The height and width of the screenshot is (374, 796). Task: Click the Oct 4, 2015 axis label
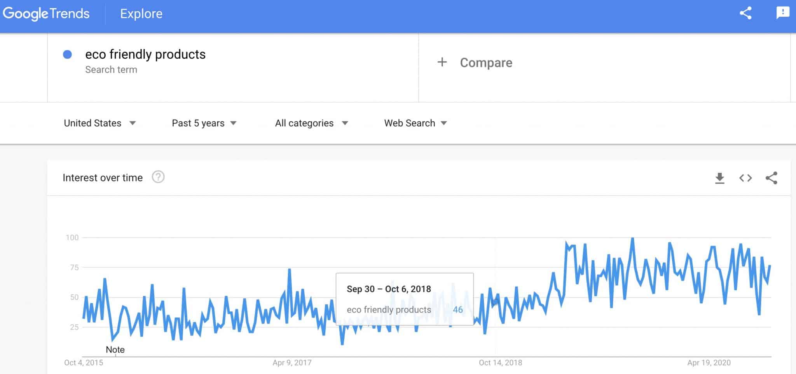coord(83,363)
